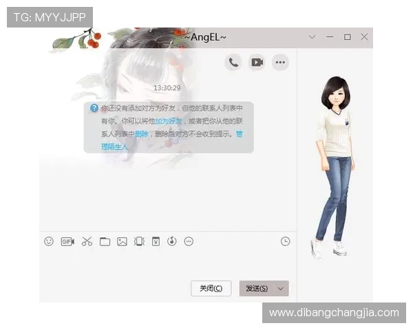Open more tools in the chat toolbar
Screen dimensions: 413x330
tap(189, 241)
